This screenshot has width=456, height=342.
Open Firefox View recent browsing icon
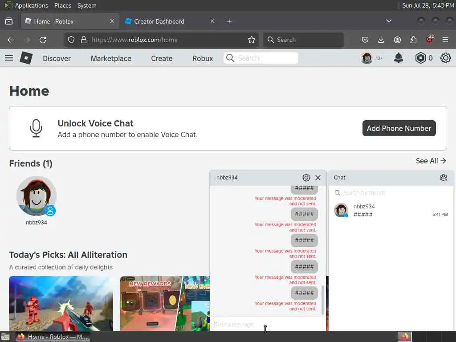(x=9, y=21)
